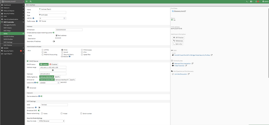Select Specify for Default gateway
The height and width of the screenshot is (125, 269).
pos(57,77)
